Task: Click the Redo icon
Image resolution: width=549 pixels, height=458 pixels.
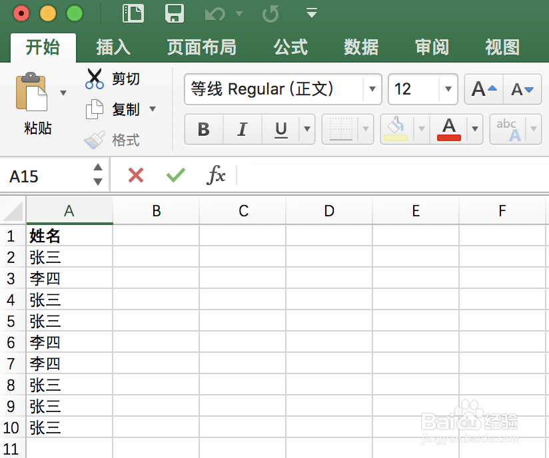Action: pos(271,14)
